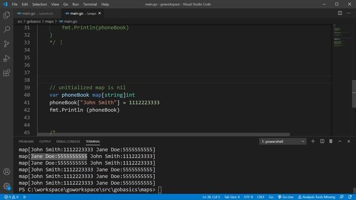Click the gobasics breadcrumb
This screenshot has width=356, height=200.
click(x=33, y=21)
